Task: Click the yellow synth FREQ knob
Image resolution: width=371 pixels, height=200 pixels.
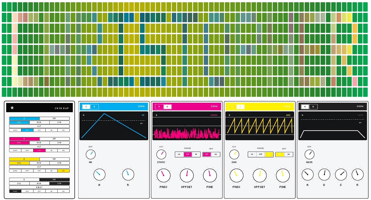Action: (x=236, y=175)
